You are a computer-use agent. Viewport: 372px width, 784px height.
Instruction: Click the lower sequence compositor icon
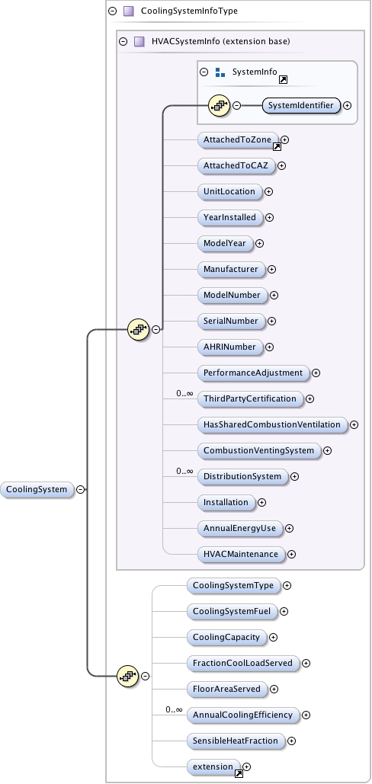tap(127, 676)
